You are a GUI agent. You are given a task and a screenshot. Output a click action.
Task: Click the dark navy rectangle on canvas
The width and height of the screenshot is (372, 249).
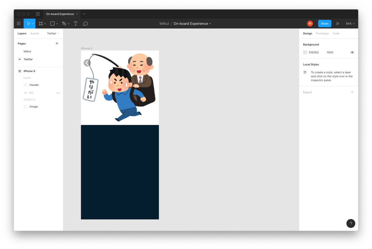120,172
